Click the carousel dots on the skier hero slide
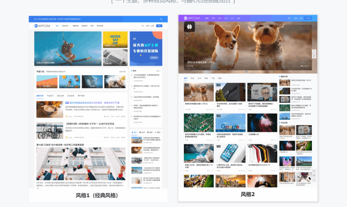Screen dimensions: 347x207 [x=97, y=63]
